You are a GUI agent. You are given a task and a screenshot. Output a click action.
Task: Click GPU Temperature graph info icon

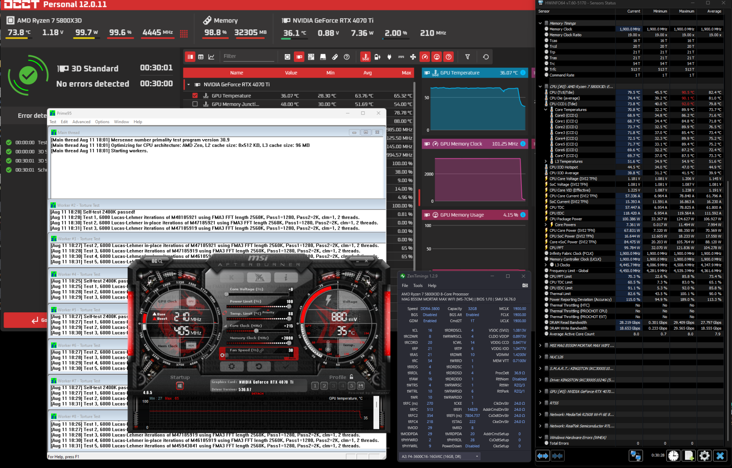(523, 73)
